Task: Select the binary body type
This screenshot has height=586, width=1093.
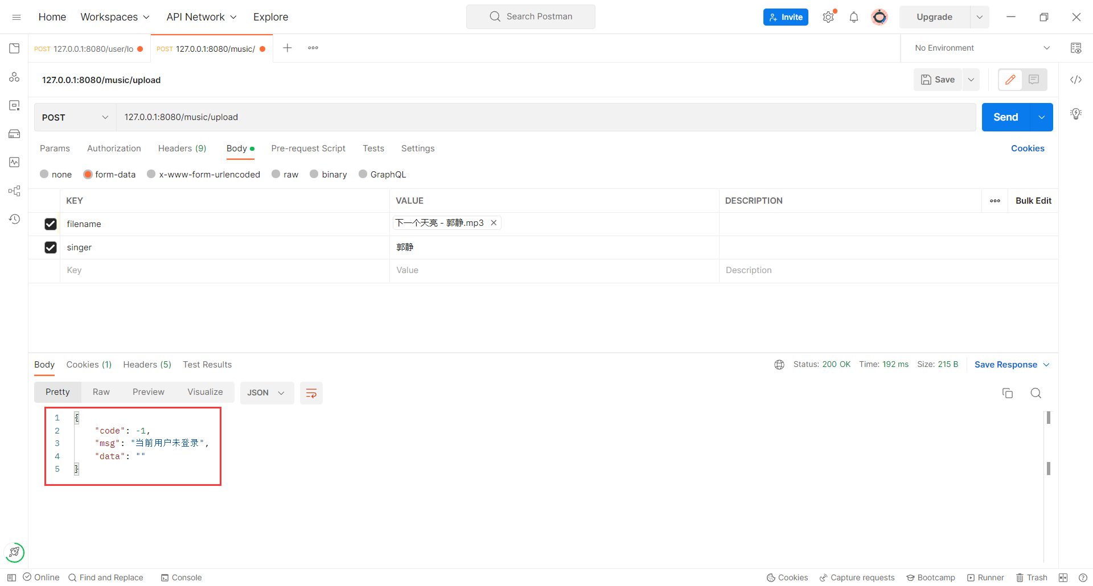Action: [x=314, y=174]
